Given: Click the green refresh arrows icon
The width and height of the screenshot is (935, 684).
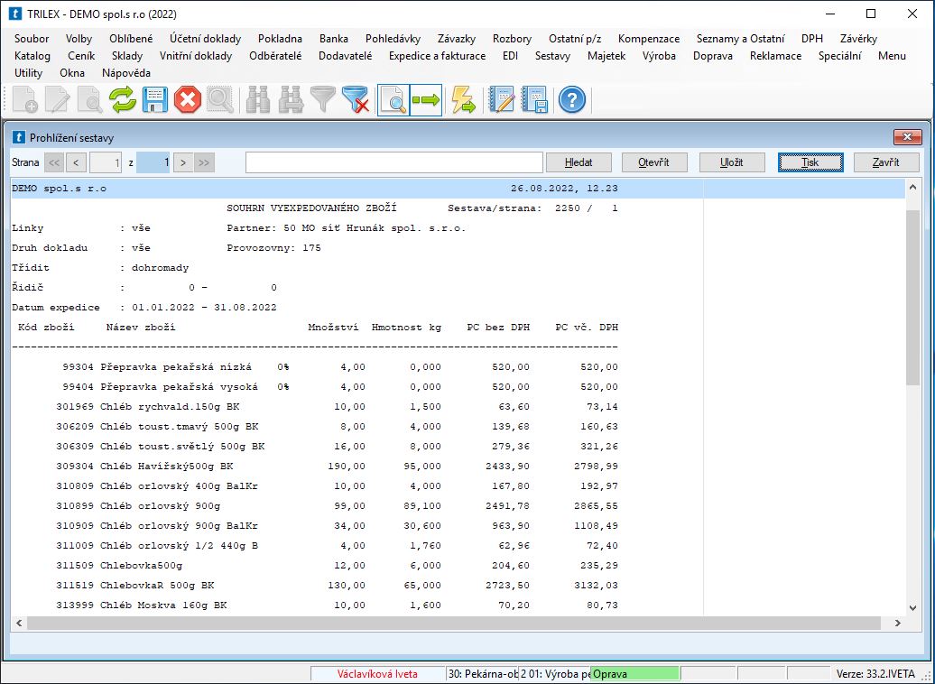Looking at the screenshot, I should point(123,99).
